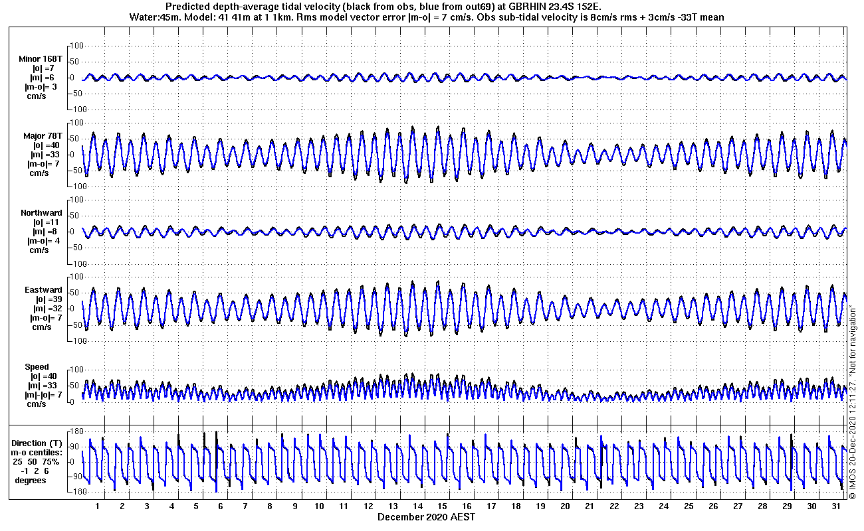Click day "31" on the date axis

point(836,506)
